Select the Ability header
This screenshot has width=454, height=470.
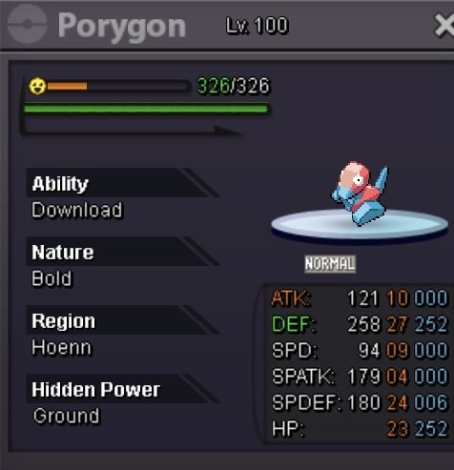tap(60, 183)
